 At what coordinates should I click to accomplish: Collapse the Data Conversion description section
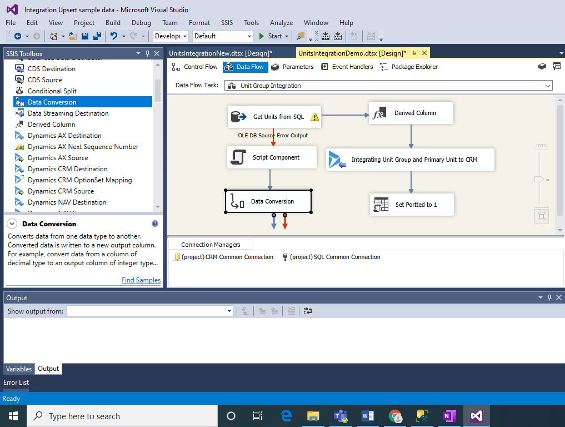point(12,224)
